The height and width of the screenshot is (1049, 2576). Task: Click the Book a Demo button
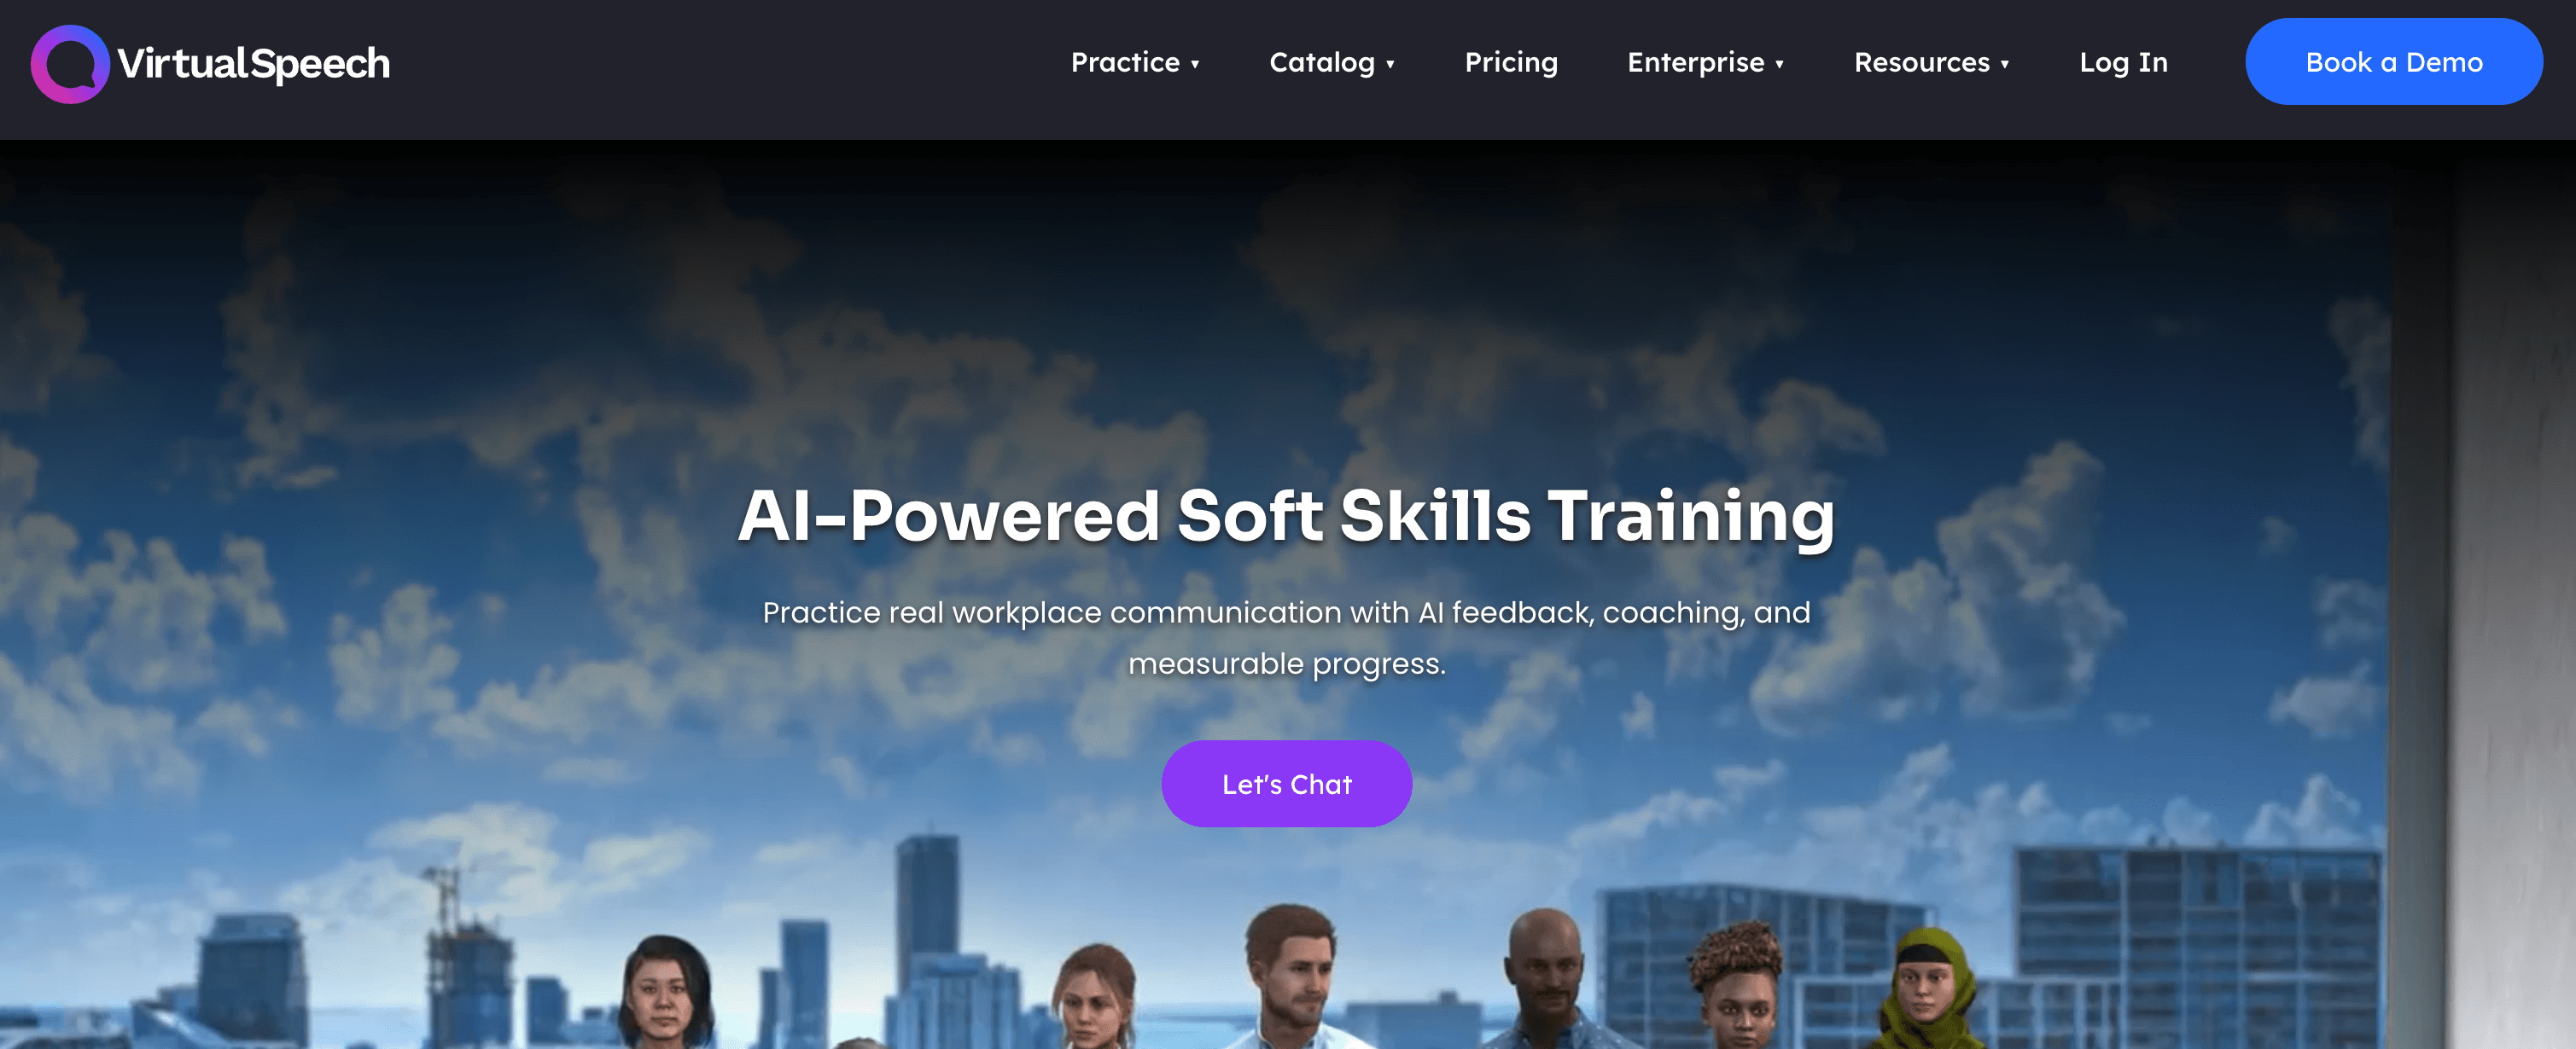[2394, 62]
